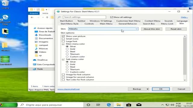Switch to Start Menu Style tab

pos(69,24)
